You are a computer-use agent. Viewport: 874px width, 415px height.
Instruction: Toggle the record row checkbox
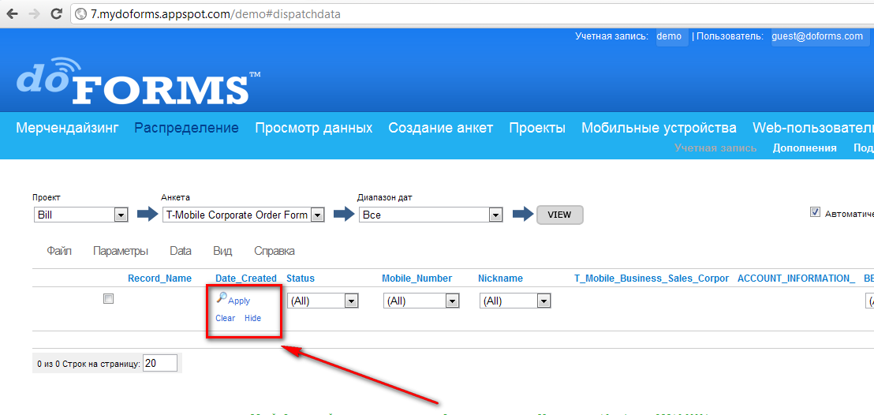tap(109, 299)
